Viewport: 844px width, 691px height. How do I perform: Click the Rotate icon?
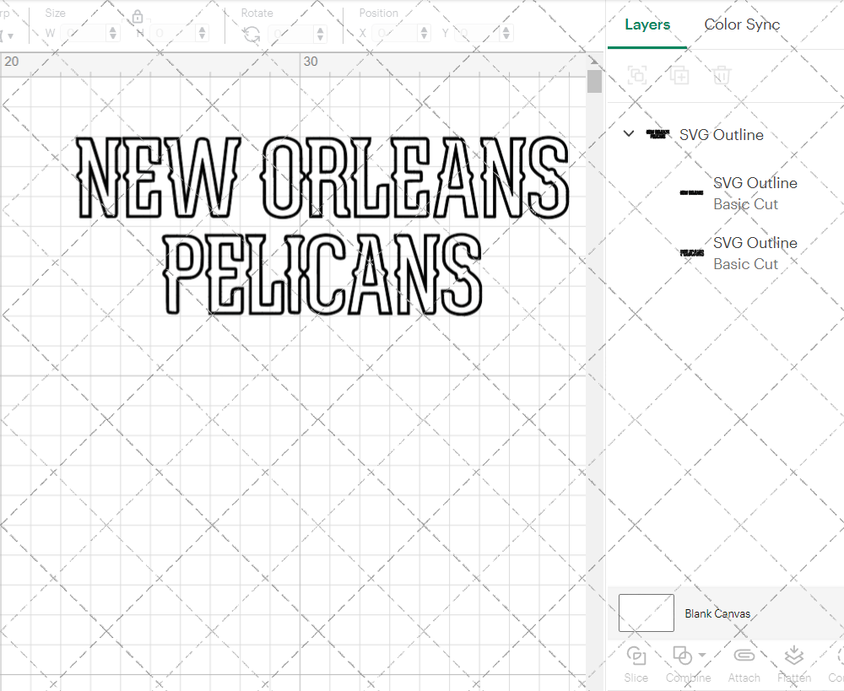[252, 34]
